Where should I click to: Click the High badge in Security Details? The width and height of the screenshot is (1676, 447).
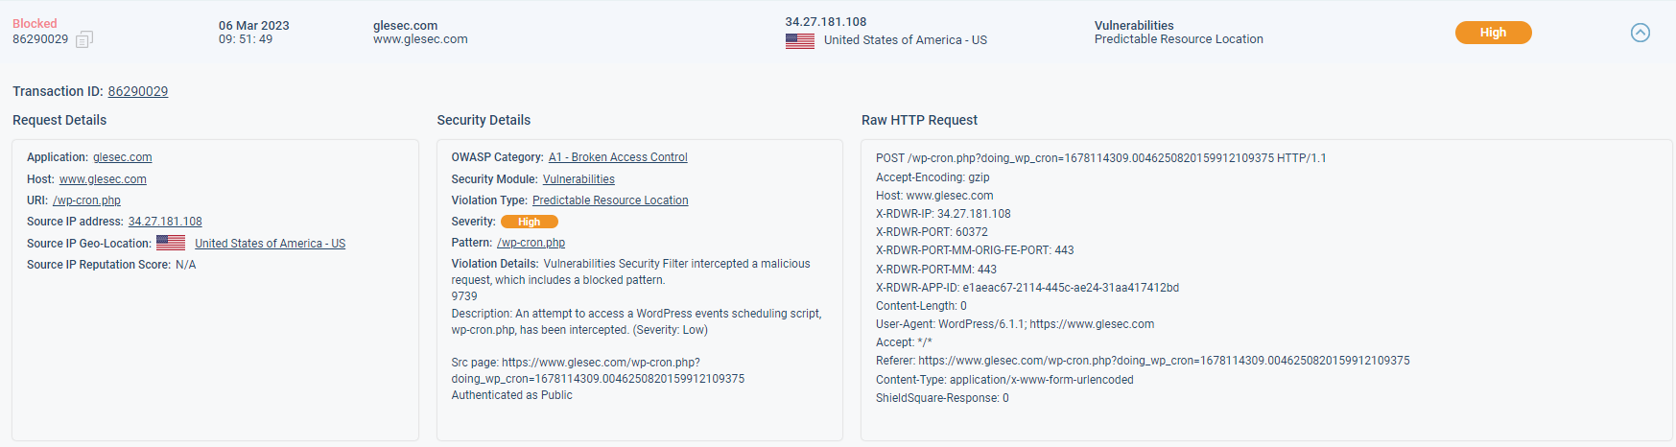click(x=530, y=222)
